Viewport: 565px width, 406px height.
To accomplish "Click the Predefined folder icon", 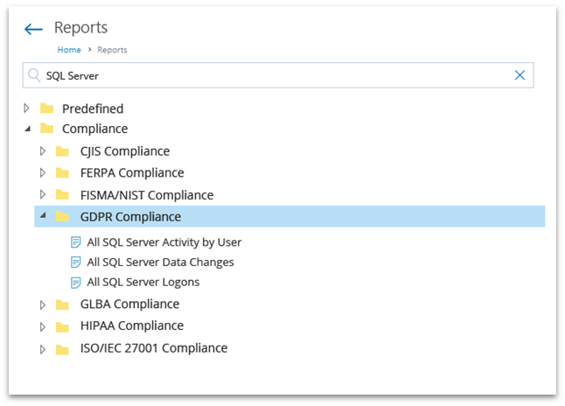I will [46, 108].
